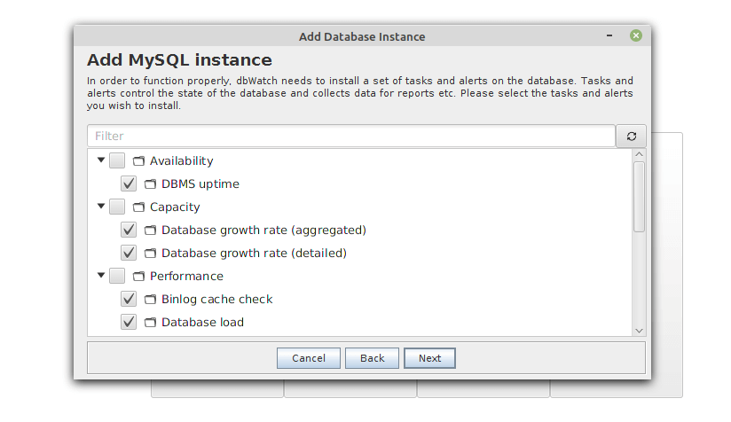Focus the Filter text field
731x422 pixels.
coord(350,137)
